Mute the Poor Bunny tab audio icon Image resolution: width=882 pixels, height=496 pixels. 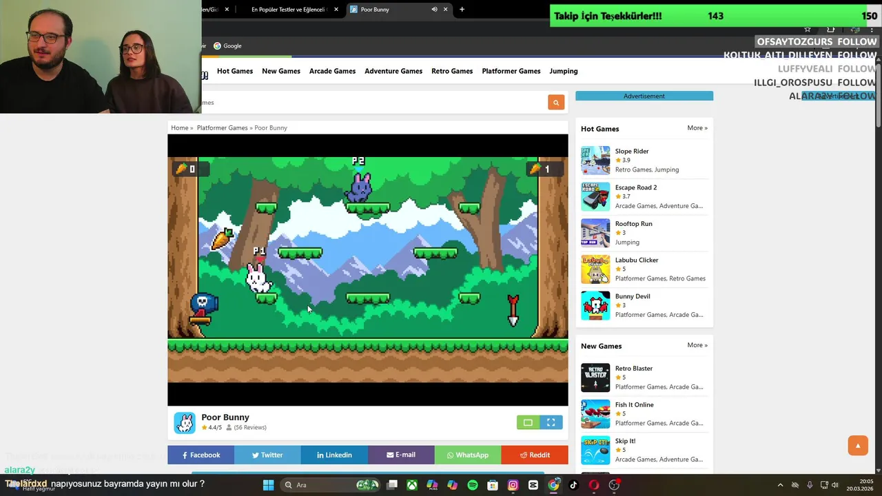point(434,10)
